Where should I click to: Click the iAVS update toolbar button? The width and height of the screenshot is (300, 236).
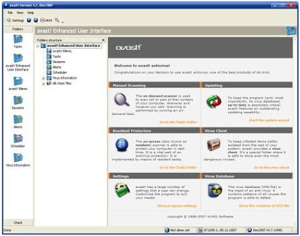pos(46,21)
